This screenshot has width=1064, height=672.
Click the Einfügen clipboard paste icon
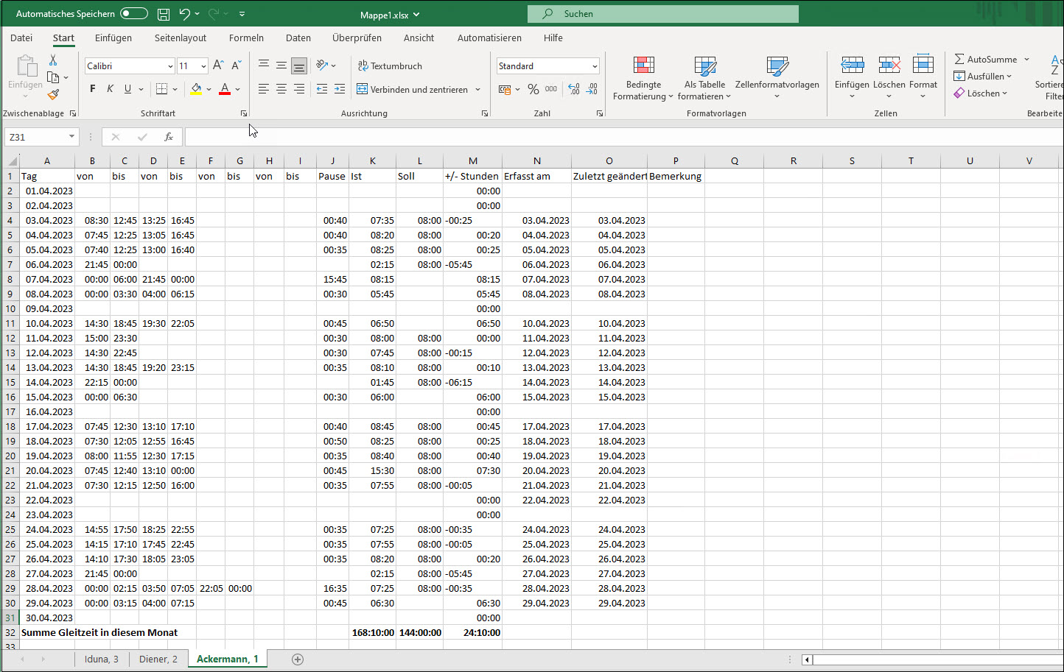tap(26, 67)
